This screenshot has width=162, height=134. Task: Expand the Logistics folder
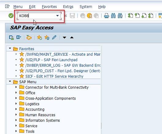click(x=16, y=104)
